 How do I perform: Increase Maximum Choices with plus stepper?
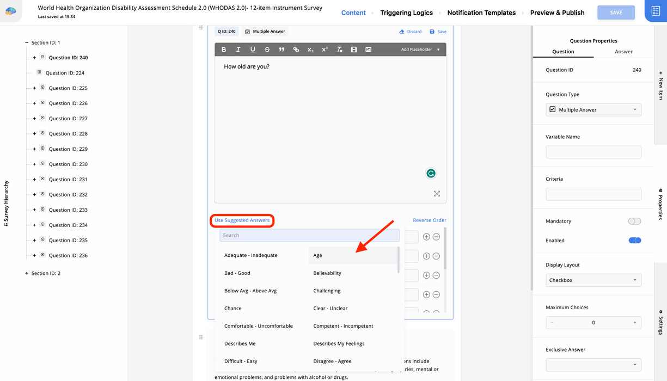634,323
